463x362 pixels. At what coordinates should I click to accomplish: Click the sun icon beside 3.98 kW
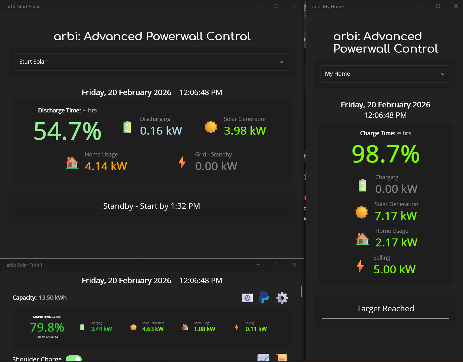point(211,127)
